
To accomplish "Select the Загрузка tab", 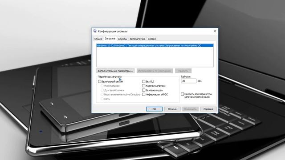I will pyautogui.click(x=110, y=39).
